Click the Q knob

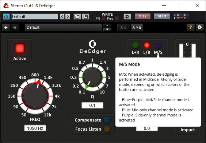click(92, 77)
